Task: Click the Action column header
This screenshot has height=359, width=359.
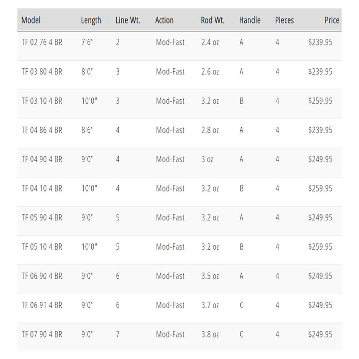Action: point(164,20)
